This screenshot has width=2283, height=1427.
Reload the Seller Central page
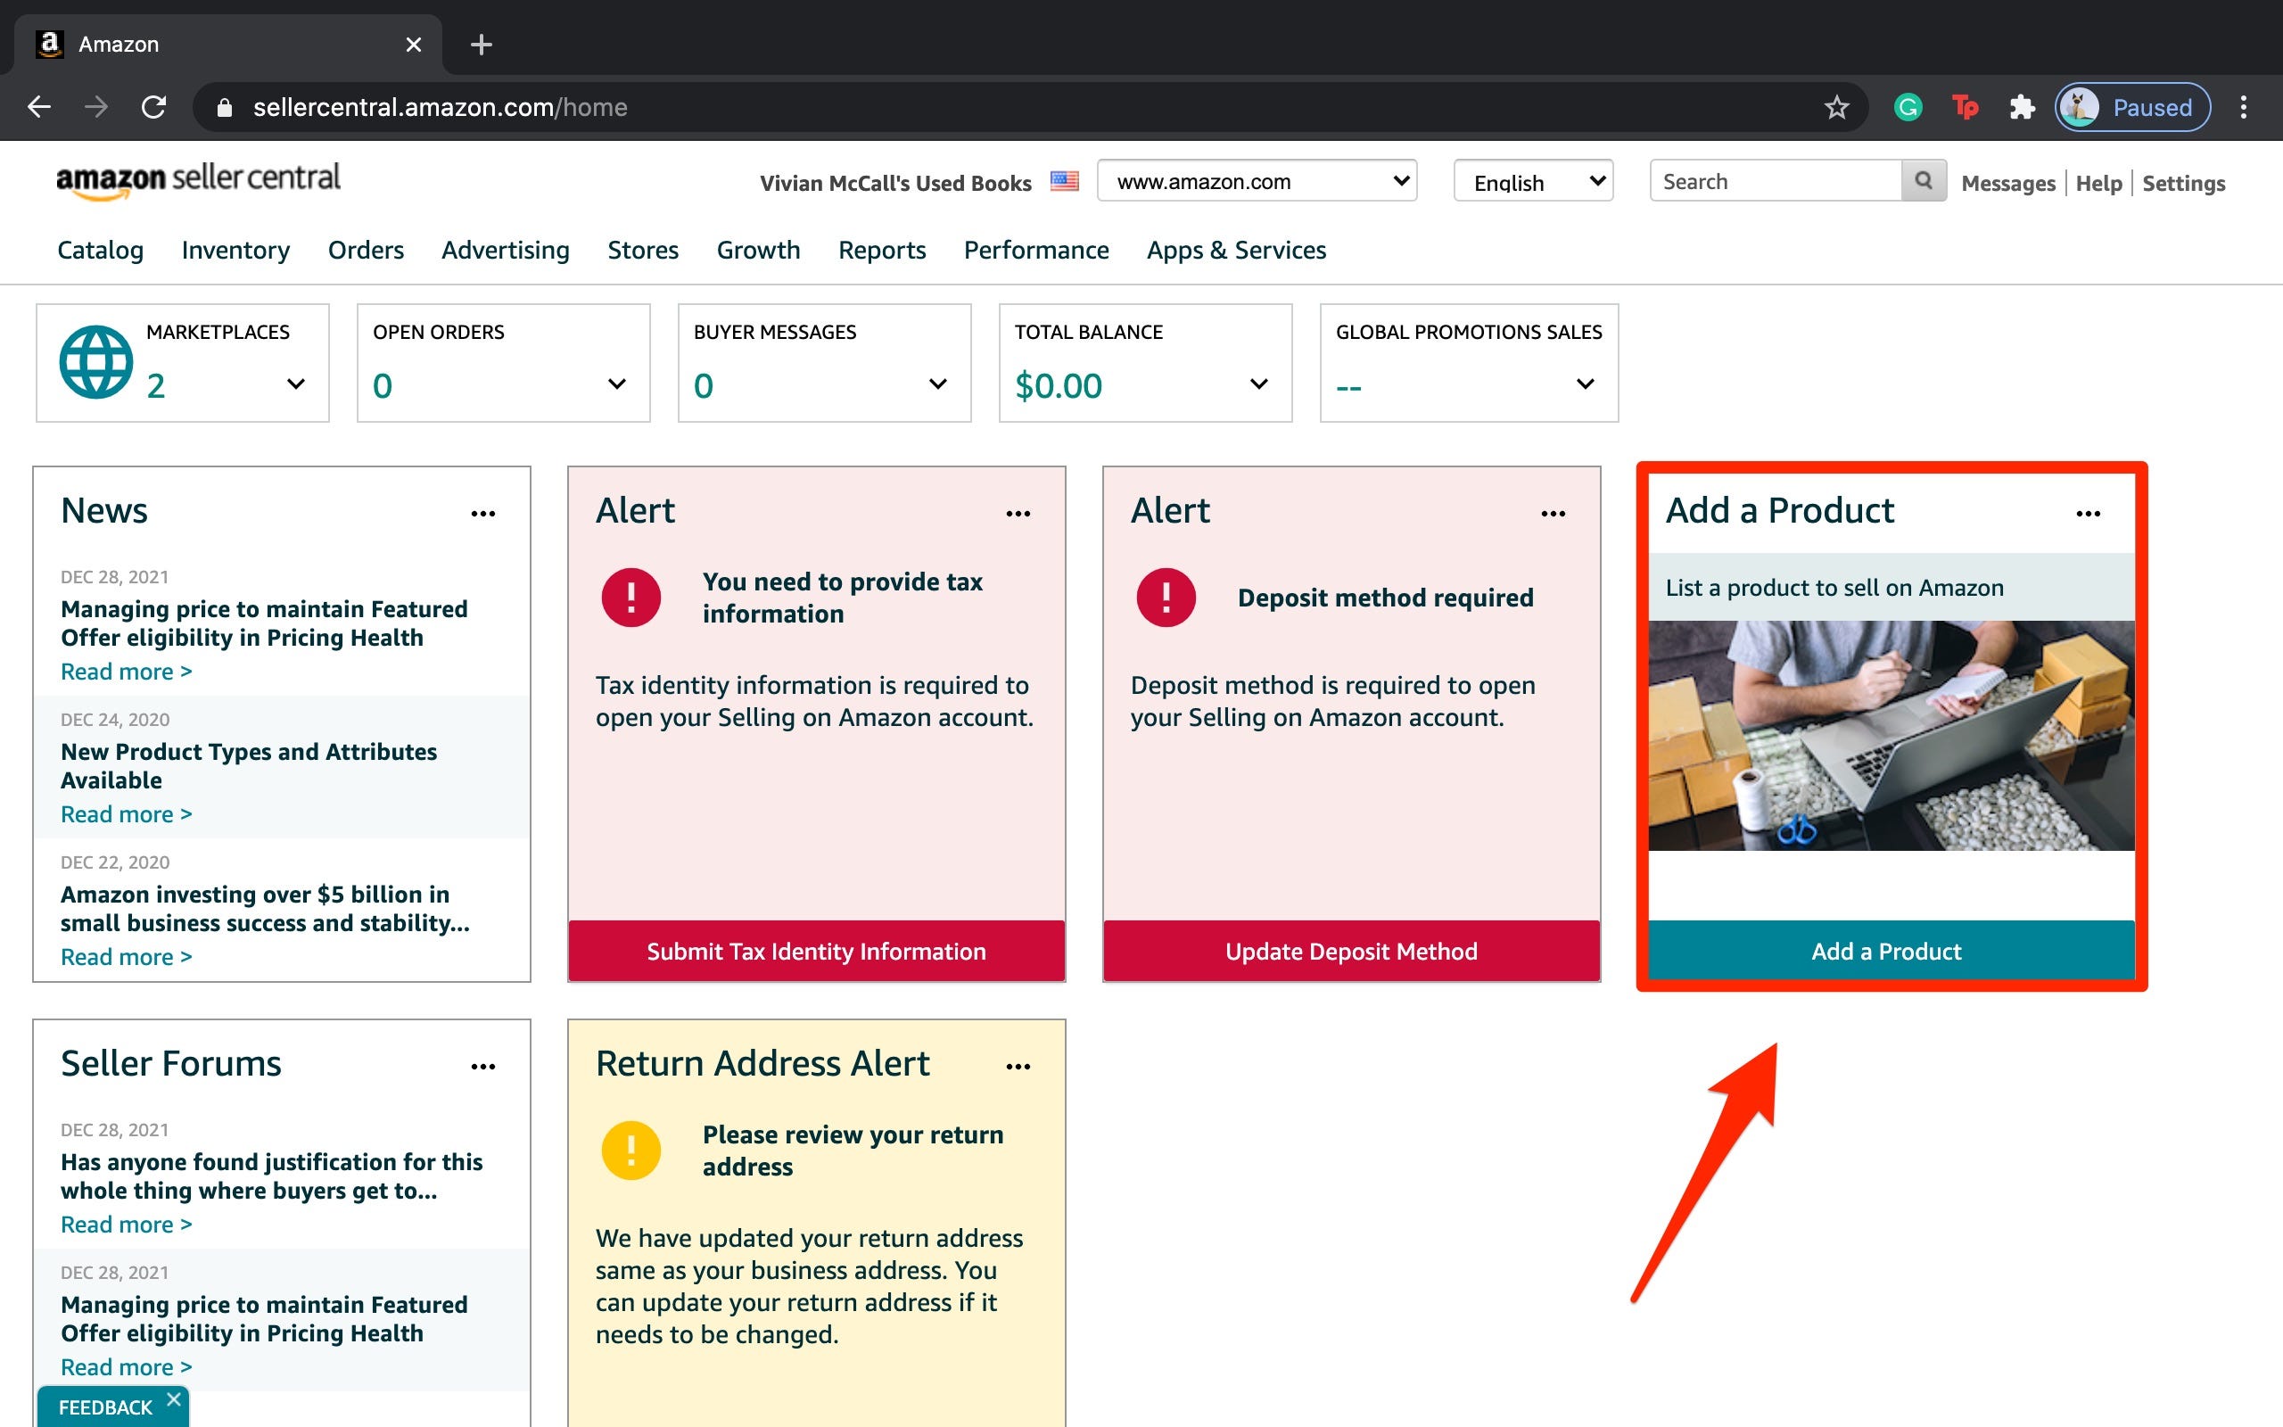[x=153, y=107]
